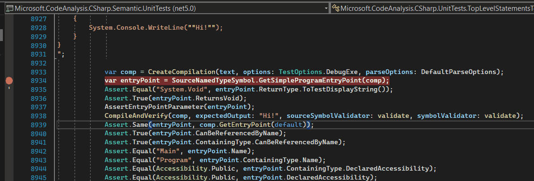
Task: Click the default keyword inside GetEntryPoint
Action: click(288, 125)
